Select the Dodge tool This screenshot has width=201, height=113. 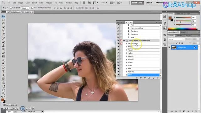(3, 63)
